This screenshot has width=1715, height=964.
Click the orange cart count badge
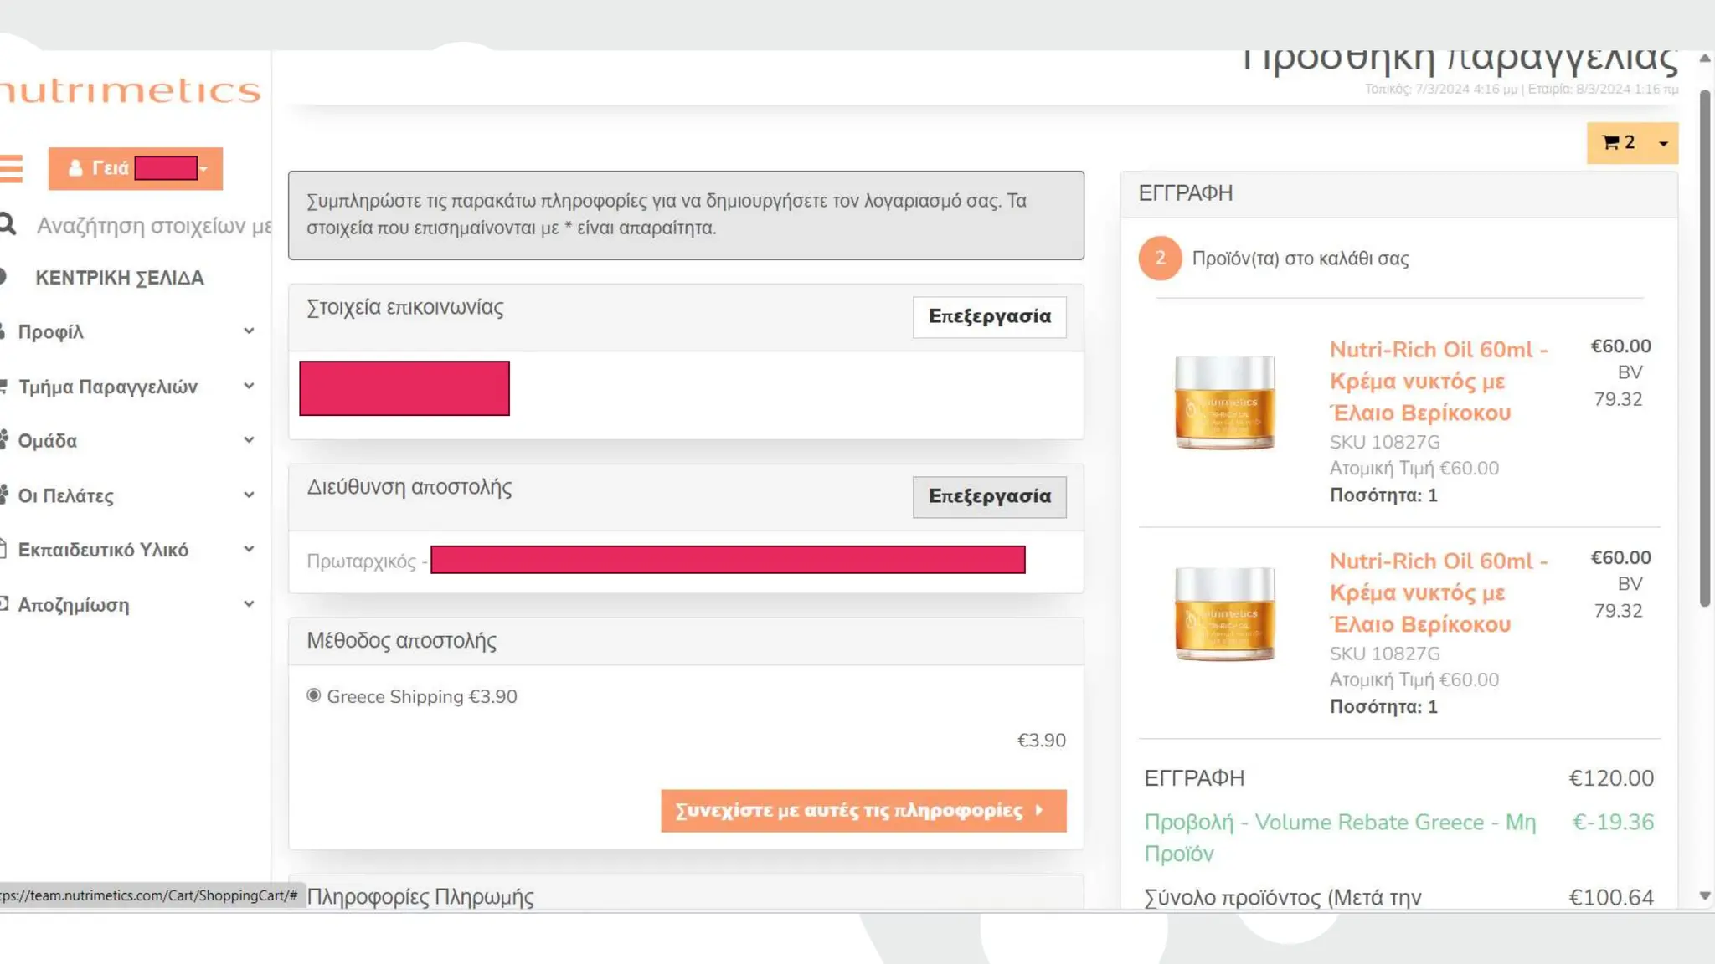(1160, 258)
